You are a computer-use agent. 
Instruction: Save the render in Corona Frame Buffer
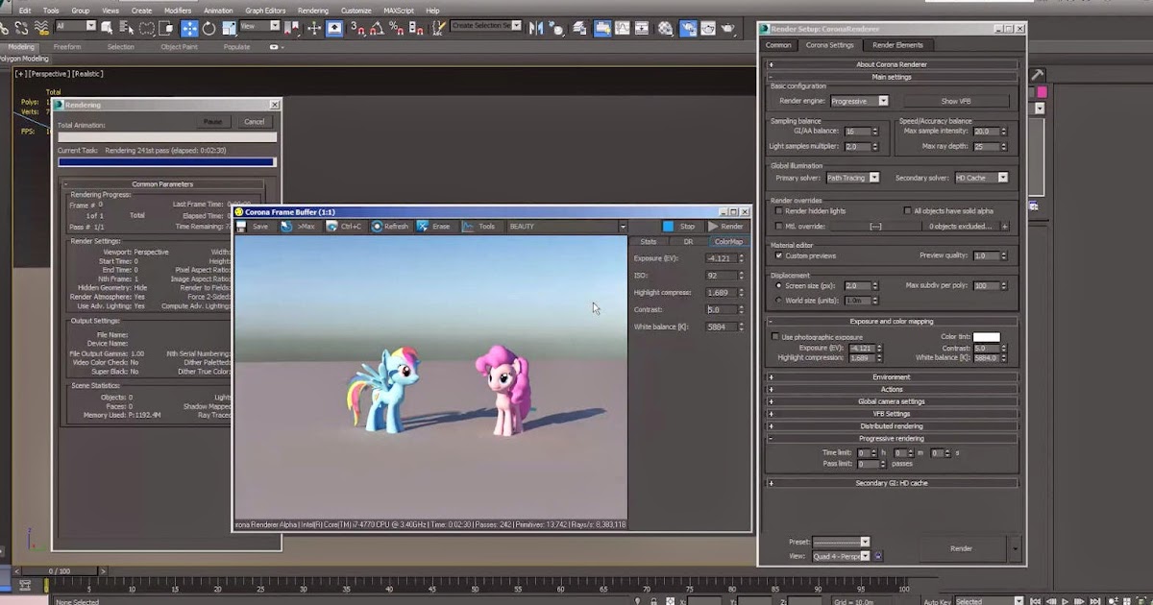253,227
